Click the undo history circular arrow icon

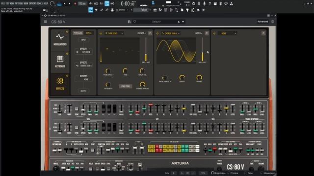click(x=193, y=3)
